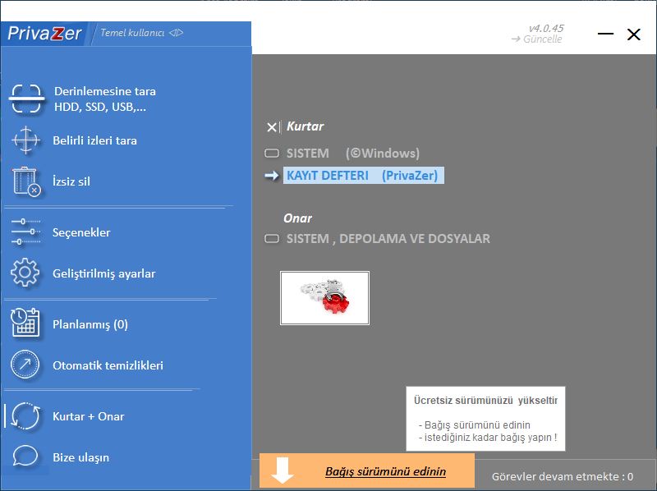Screen dimensions: 657x491
Task: Open Planlanmış (0) menu item
Action: click(x=90, y=324)
